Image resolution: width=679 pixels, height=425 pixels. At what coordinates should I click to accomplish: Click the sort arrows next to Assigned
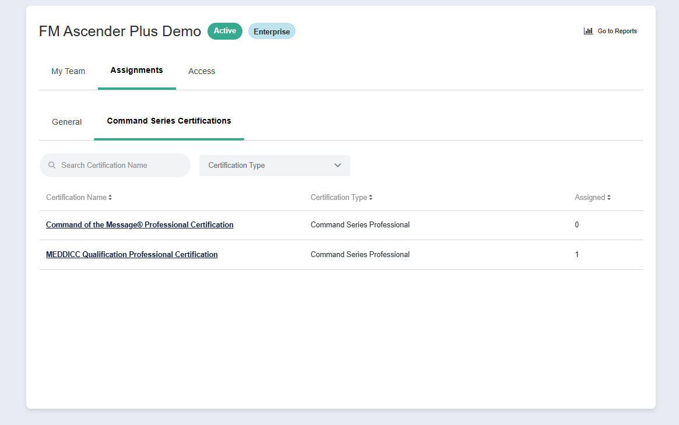click(609, 198)
